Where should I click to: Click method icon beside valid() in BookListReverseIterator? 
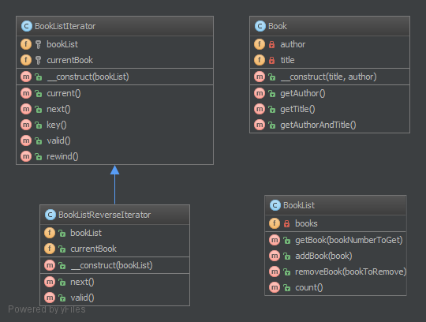click(50, 298)
